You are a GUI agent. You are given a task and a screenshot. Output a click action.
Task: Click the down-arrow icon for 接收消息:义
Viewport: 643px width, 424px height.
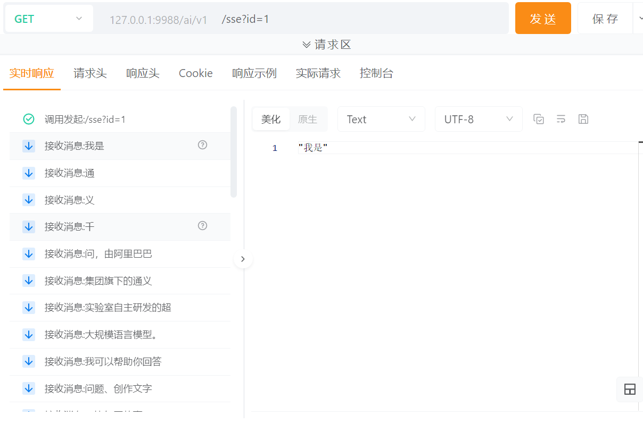coord(29,200)
